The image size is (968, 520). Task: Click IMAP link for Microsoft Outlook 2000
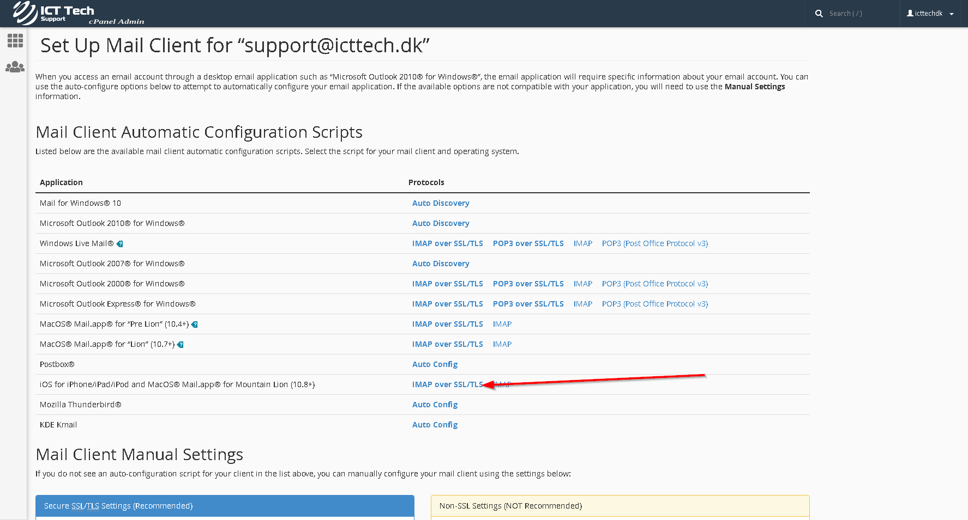tap(582, 284)
